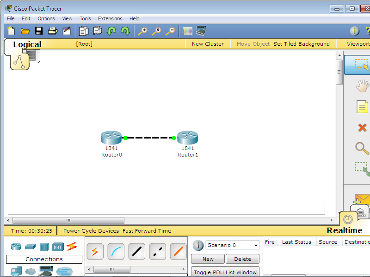
Task: Click the Delete scenario button
Action: click(x=242, y=259)
